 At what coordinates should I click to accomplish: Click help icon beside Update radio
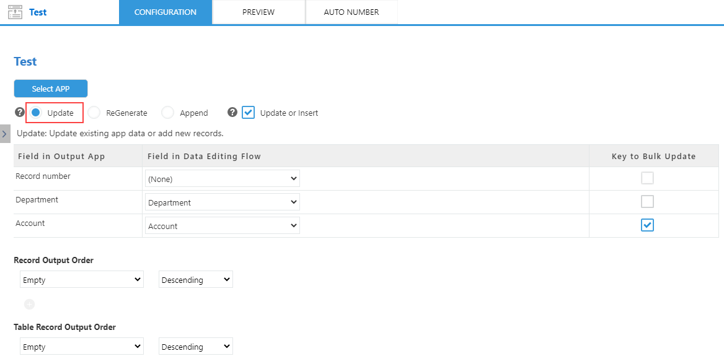19,112
